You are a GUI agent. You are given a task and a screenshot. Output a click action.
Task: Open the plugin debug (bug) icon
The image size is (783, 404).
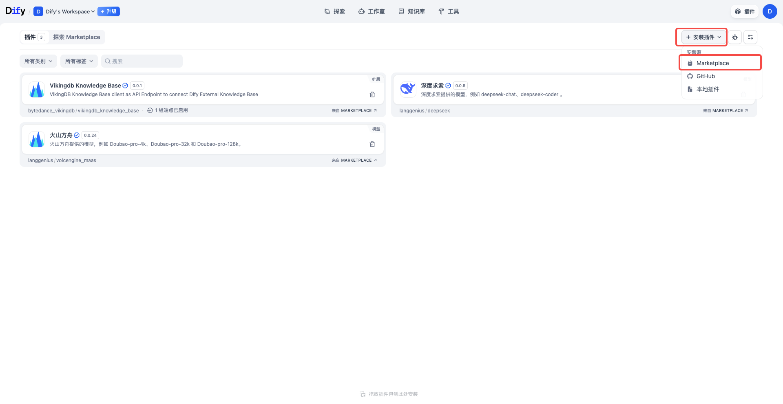tap(735, 37)
